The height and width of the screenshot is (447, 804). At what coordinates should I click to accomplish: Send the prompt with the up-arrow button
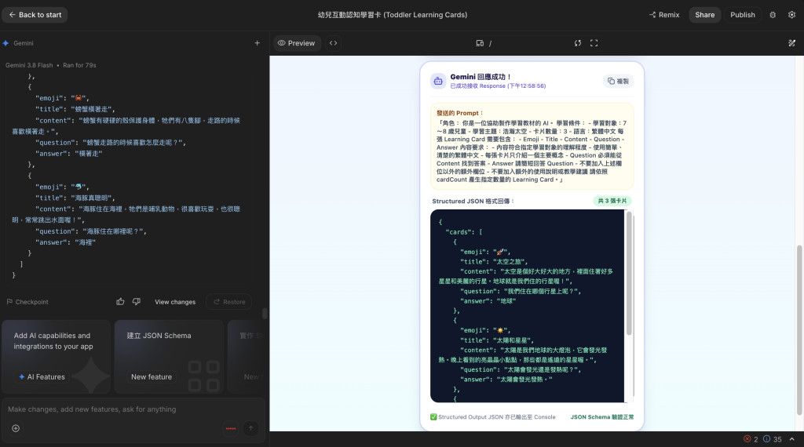point(250,428)
